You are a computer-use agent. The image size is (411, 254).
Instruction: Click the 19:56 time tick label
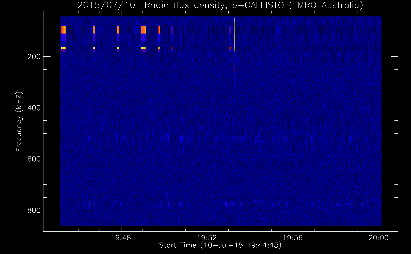[293, 238]
